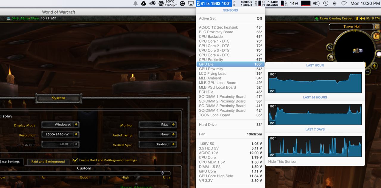Click the GPU Core High Side voltage row
The height and width of the screenshot is (188, 381).
pos(231,176)
